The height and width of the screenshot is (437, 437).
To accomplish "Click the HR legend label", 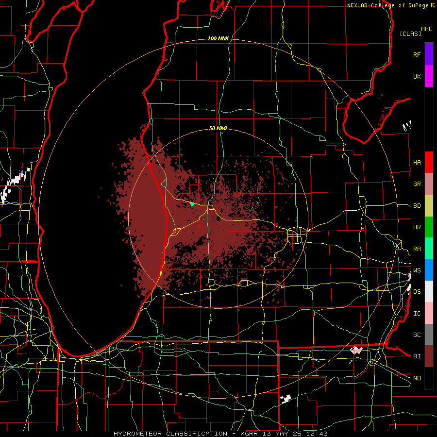I will [417, 227].
